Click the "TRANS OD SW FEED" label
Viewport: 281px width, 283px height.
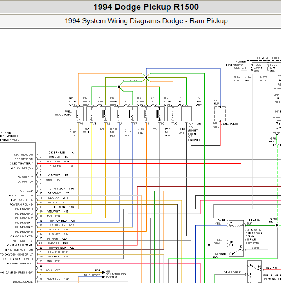click(19, 195)
